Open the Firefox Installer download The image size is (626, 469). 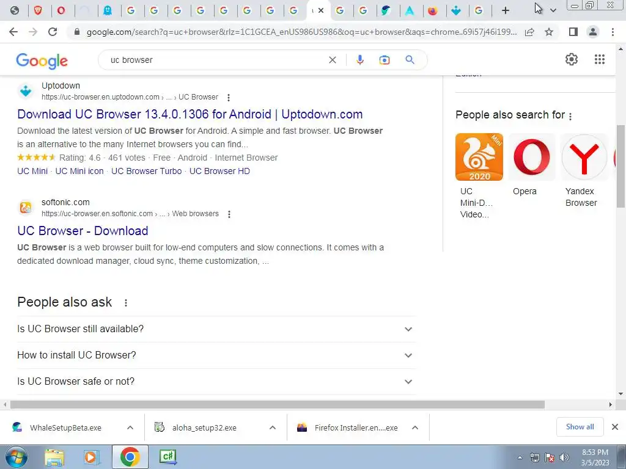(348, 427)
